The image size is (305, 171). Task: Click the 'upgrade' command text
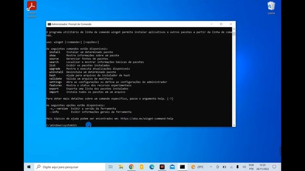(55, 68)
